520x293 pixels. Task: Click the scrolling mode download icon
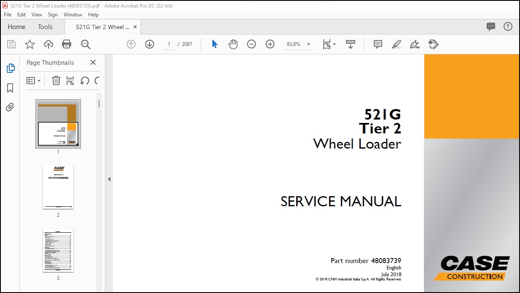(351, 44)
